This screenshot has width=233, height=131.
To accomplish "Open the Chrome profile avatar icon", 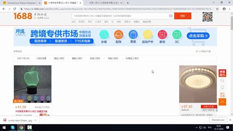I will (x=224, y=9).
